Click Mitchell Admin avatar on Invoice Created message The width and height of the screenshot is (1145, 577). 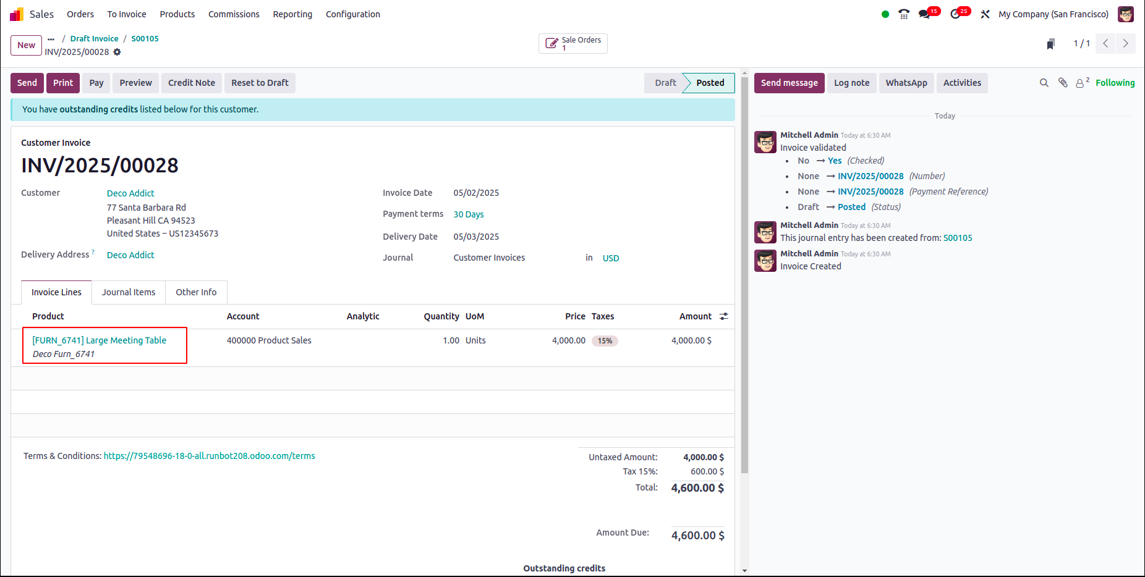pos(765,261)
